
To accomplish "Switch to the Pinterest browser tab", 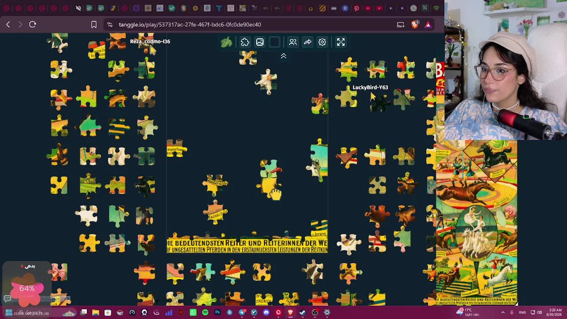I will (x=357, y=8).
